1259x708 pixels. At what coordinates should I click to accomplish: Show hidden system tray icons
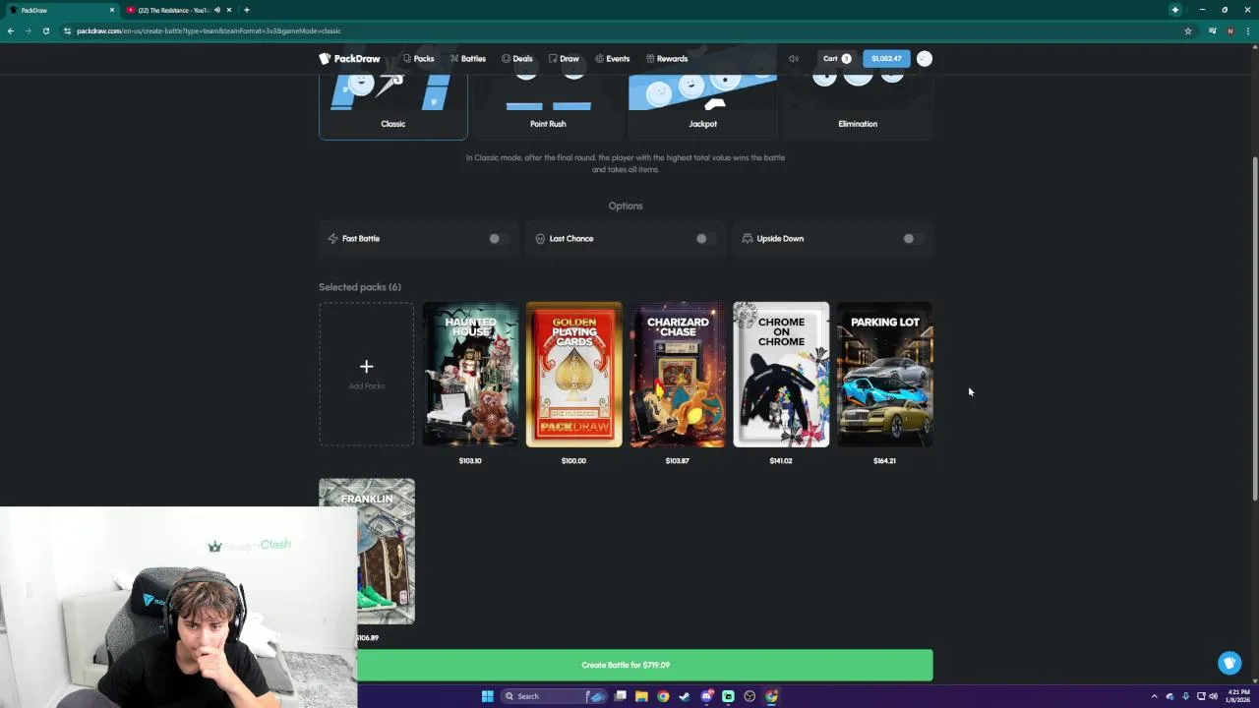click(1155, 696)
